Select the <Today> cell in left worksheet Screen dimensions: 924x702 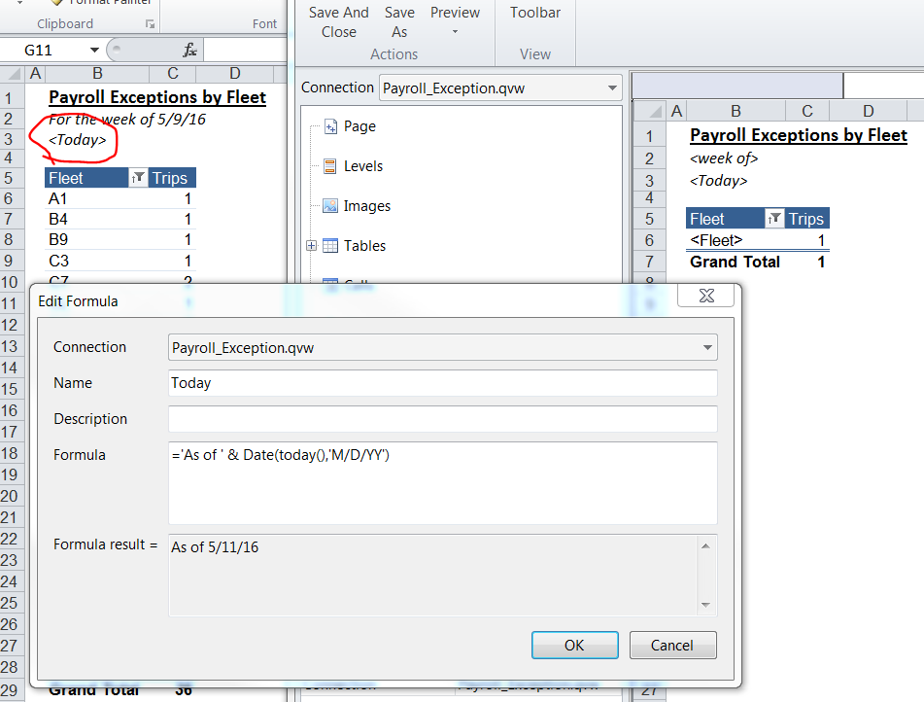click(77, 140)
